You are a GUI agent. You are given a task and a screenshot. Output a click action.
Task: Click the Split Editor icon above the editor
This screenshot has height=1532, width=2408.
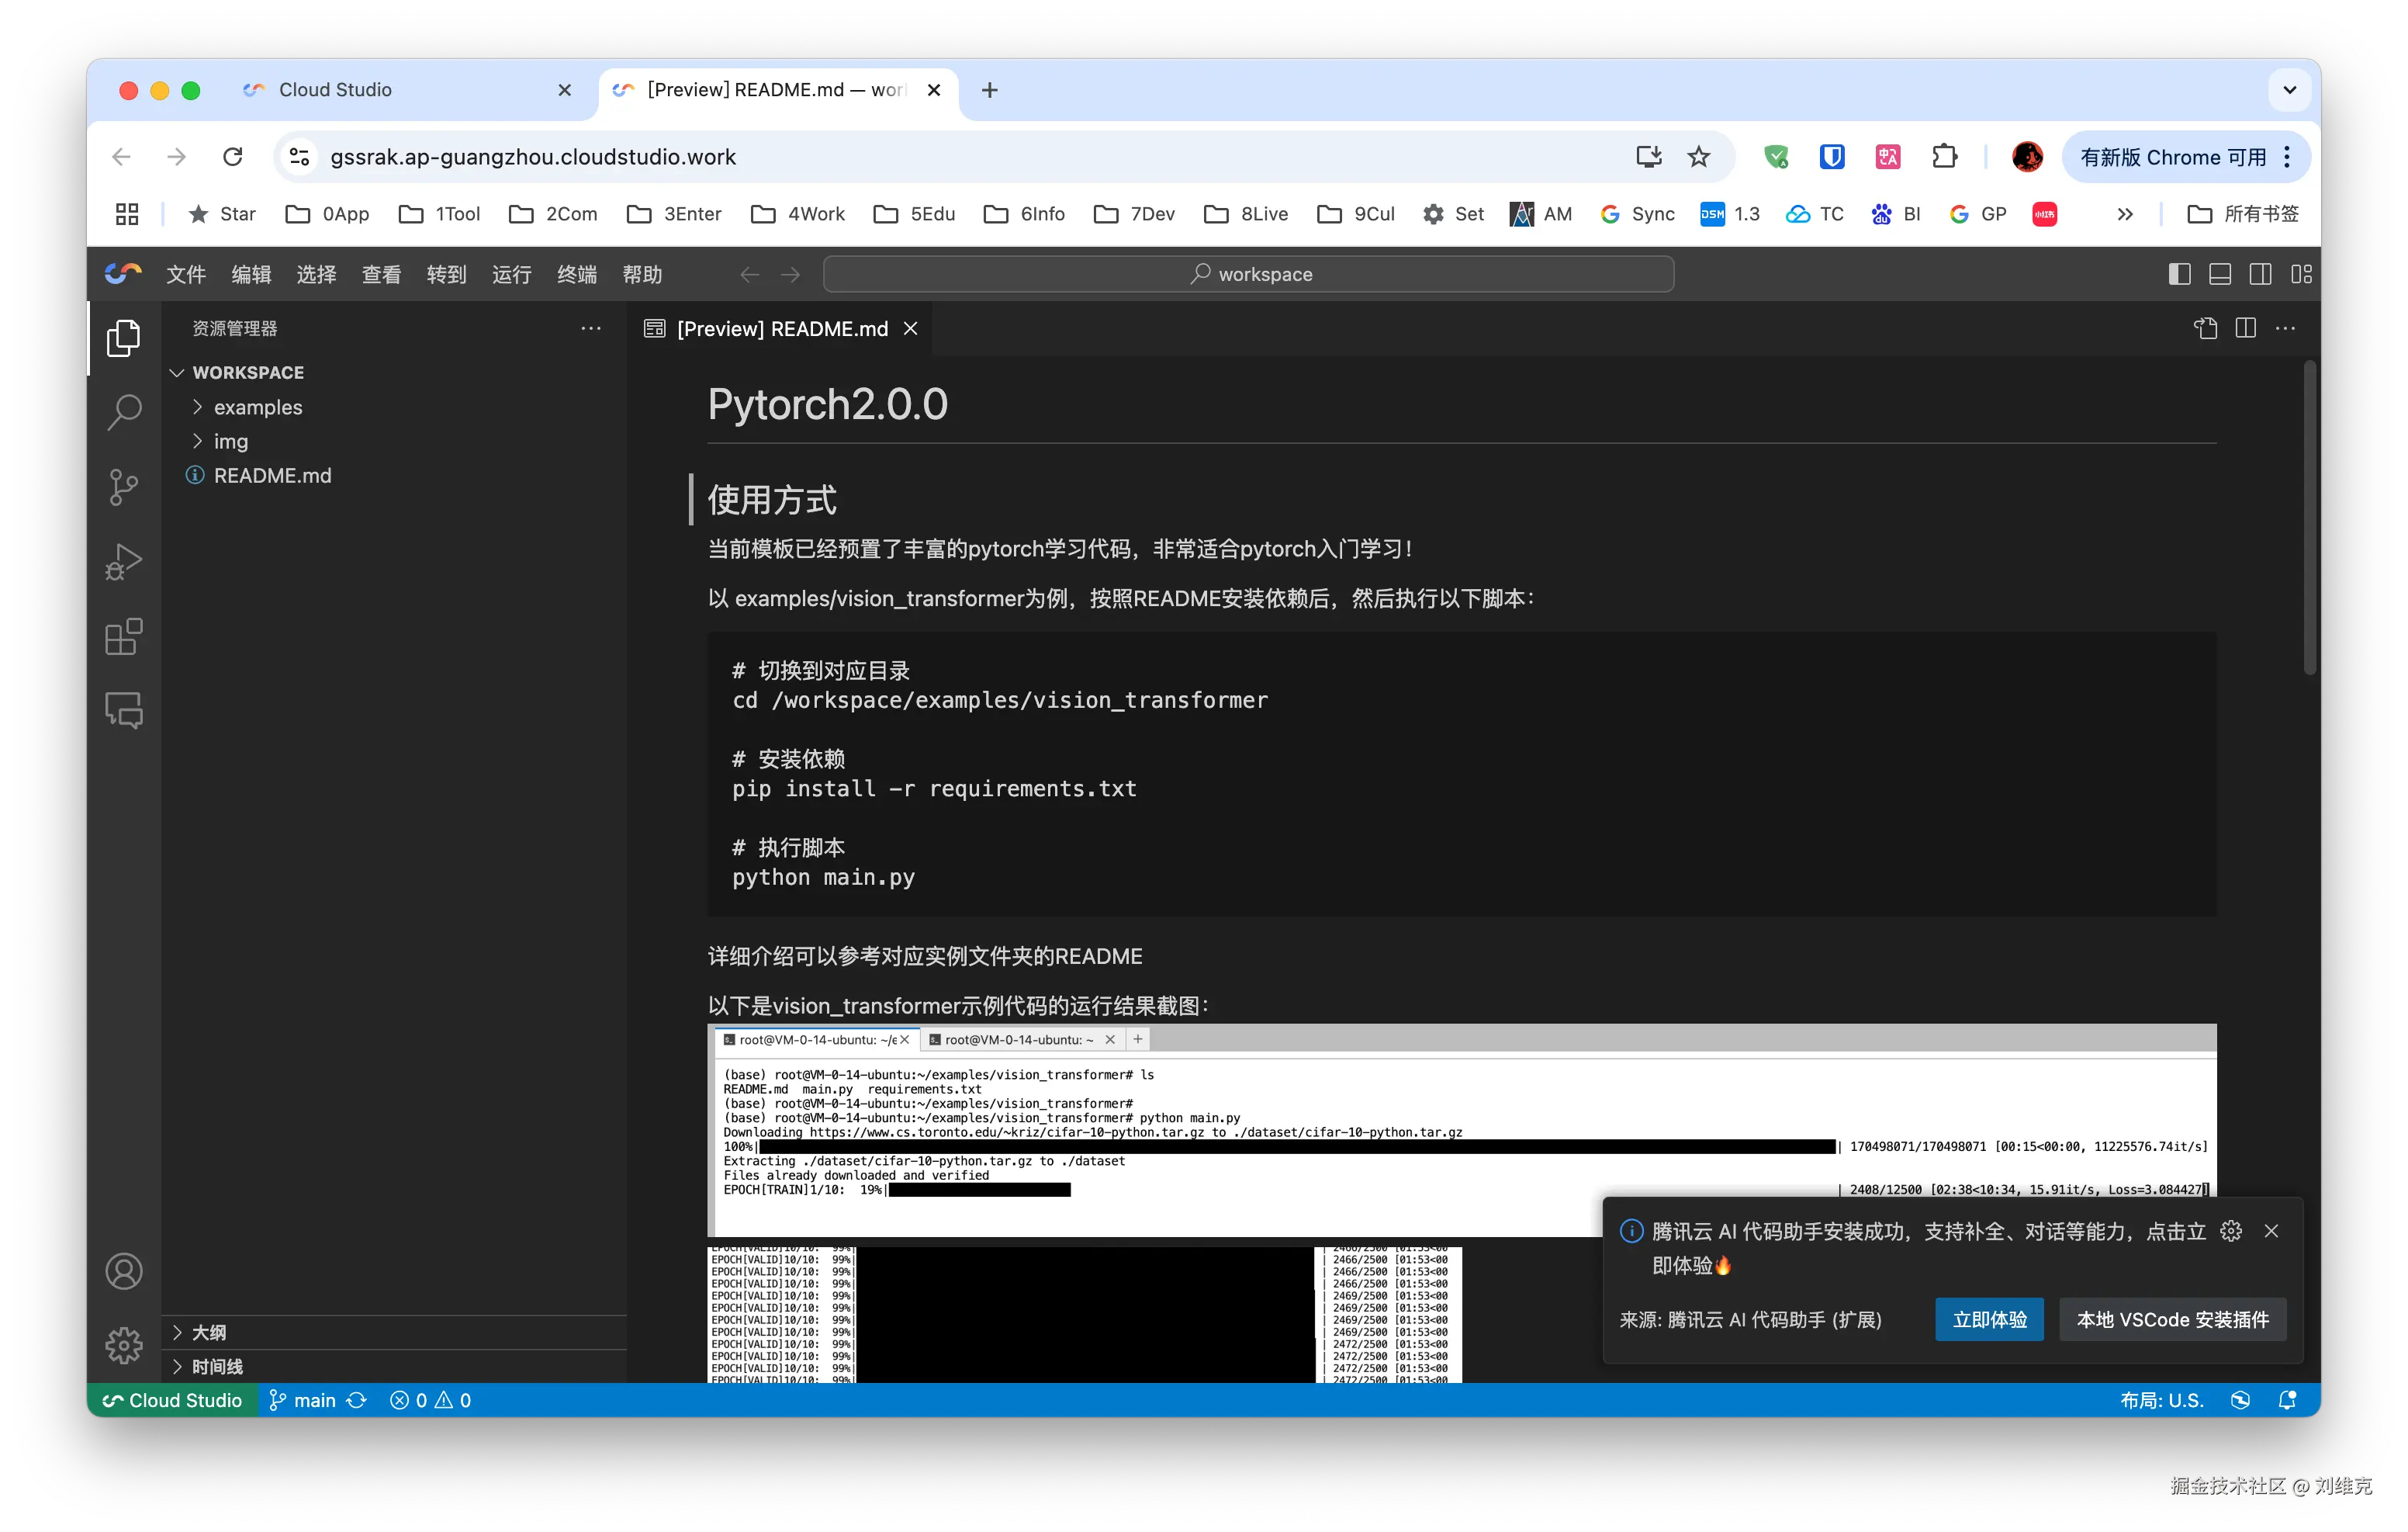coord(2245,328)
